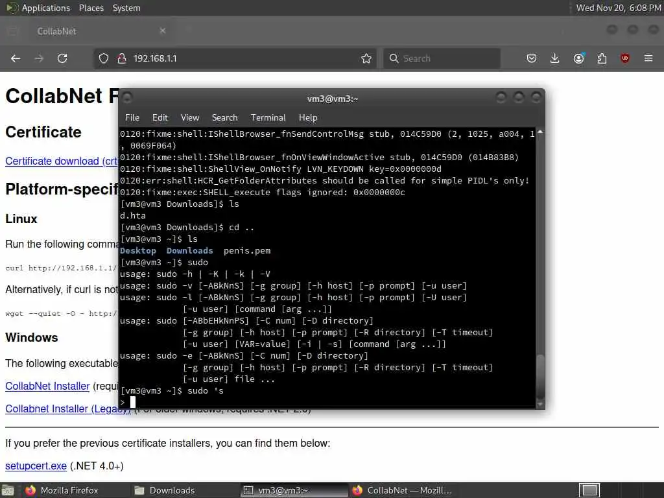664x498 pixels.
Task: Click the terminal vertical scrollbar thumb
Action: pyautogui.click(x=540, y=377)
